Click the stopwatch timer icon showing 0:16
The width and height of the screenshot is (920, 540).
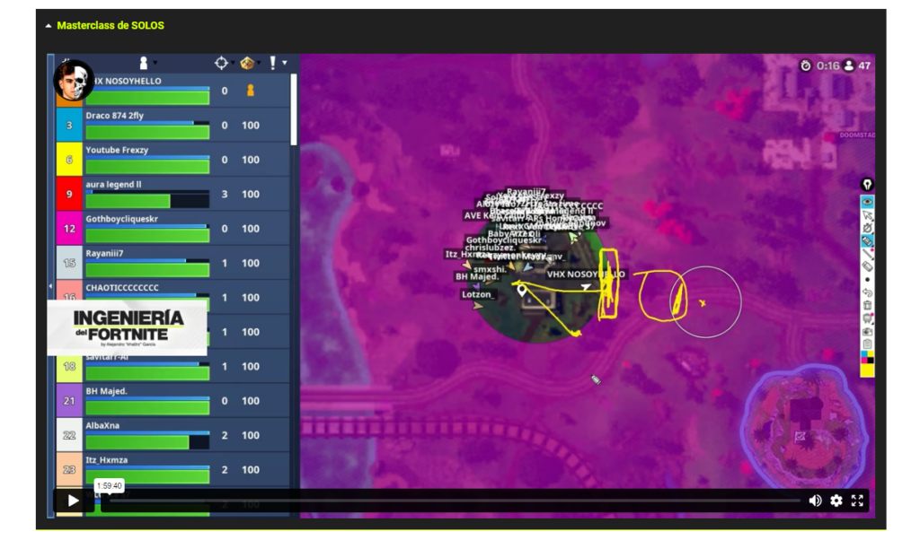(806, 65)
